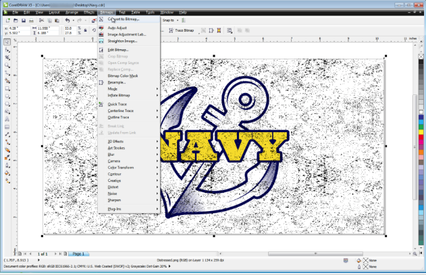Click the vertical scrollbar thumb
The image size is (426, 275).
point(415,147)
